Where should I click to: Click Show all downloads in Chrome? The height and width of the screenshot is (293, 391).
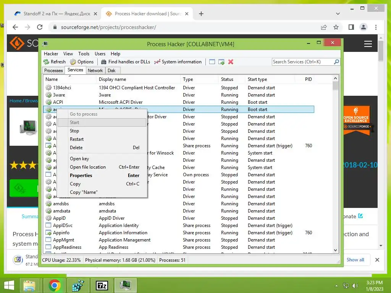coord(355,259)
